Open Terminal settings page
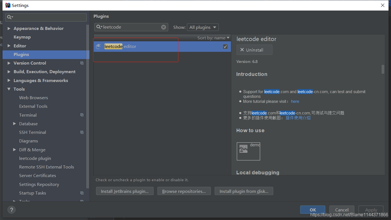The height and width of the screenshot is (220, 391). point(28,115)
